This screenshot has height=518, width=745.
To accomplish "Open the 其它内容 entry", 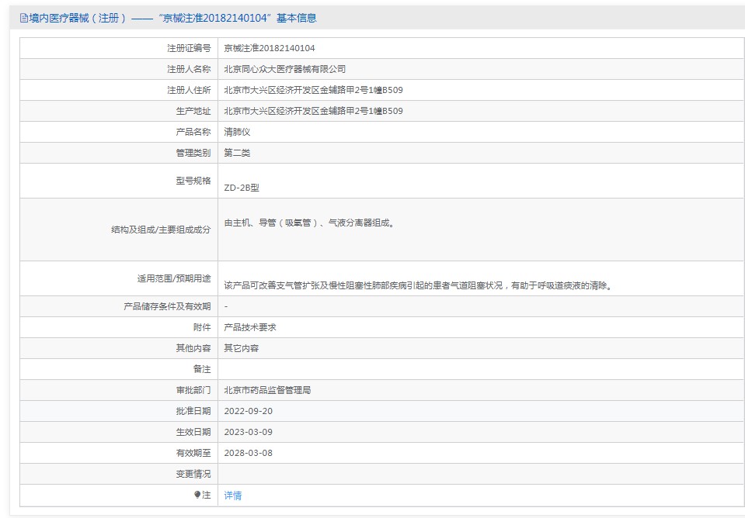I will click(x=242, y=348).
